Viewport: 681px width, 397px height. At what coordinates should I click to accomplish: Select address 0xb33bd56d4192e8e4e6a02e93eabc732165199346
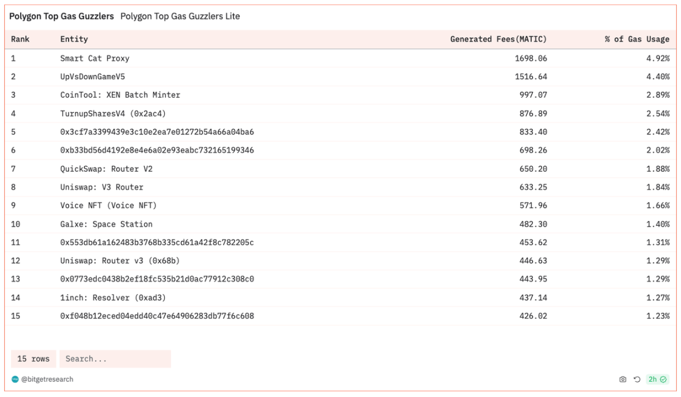pos(157,150)
